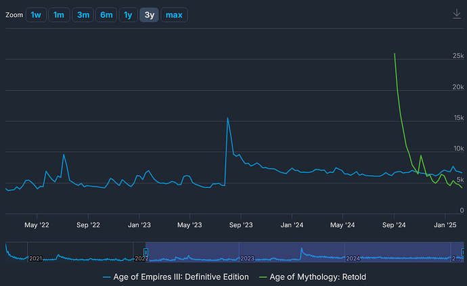Click the 25k y-axis label

pyautogui.click(x=458, y=55)
